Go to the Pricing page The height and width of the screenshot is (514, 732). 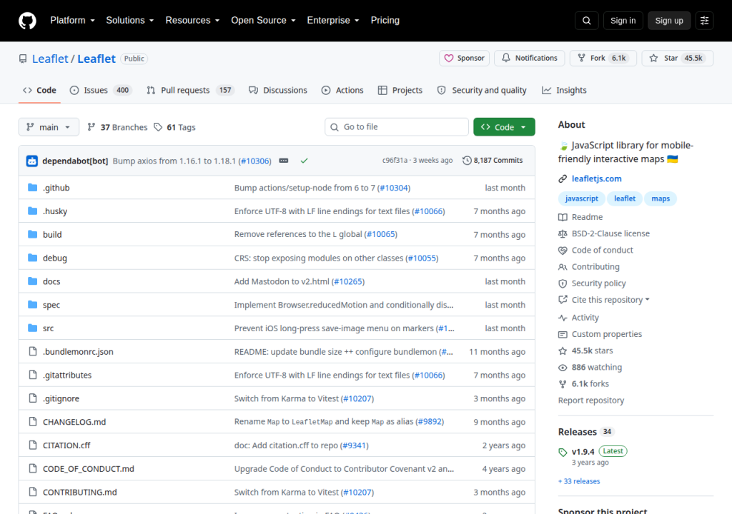tap(385, 21)
